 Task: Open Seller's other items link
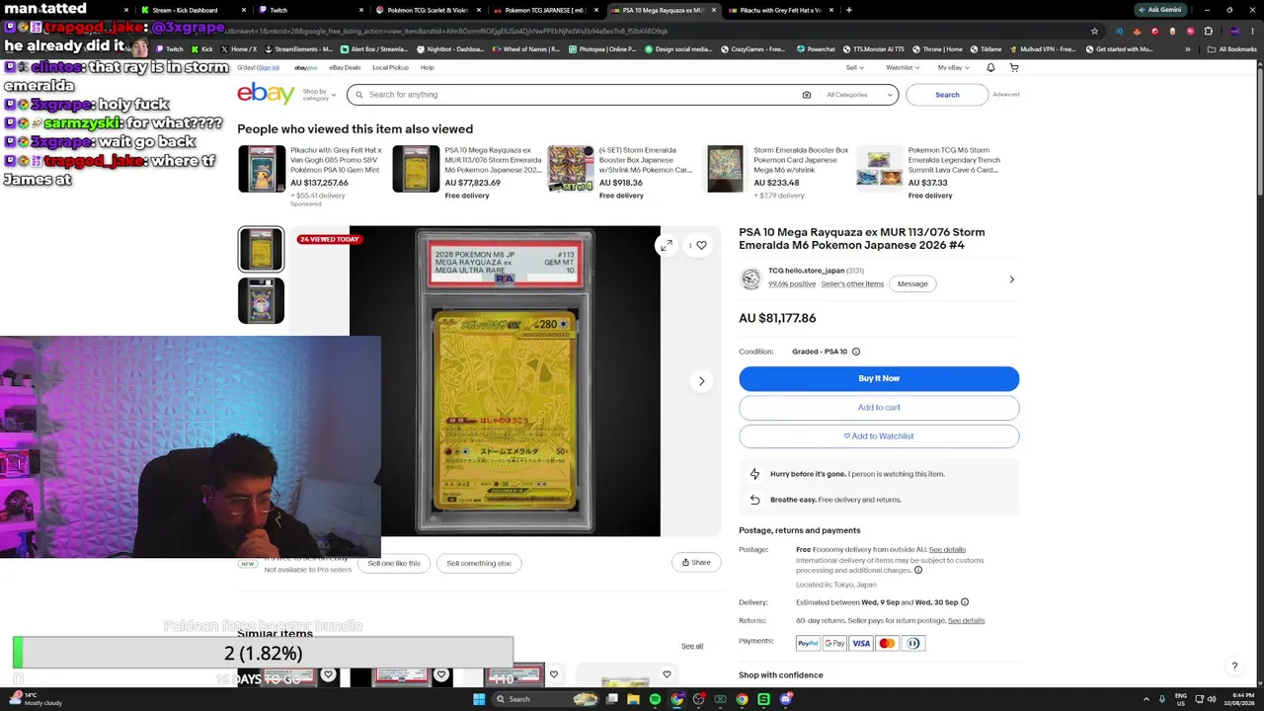click(x=852, y=284)
